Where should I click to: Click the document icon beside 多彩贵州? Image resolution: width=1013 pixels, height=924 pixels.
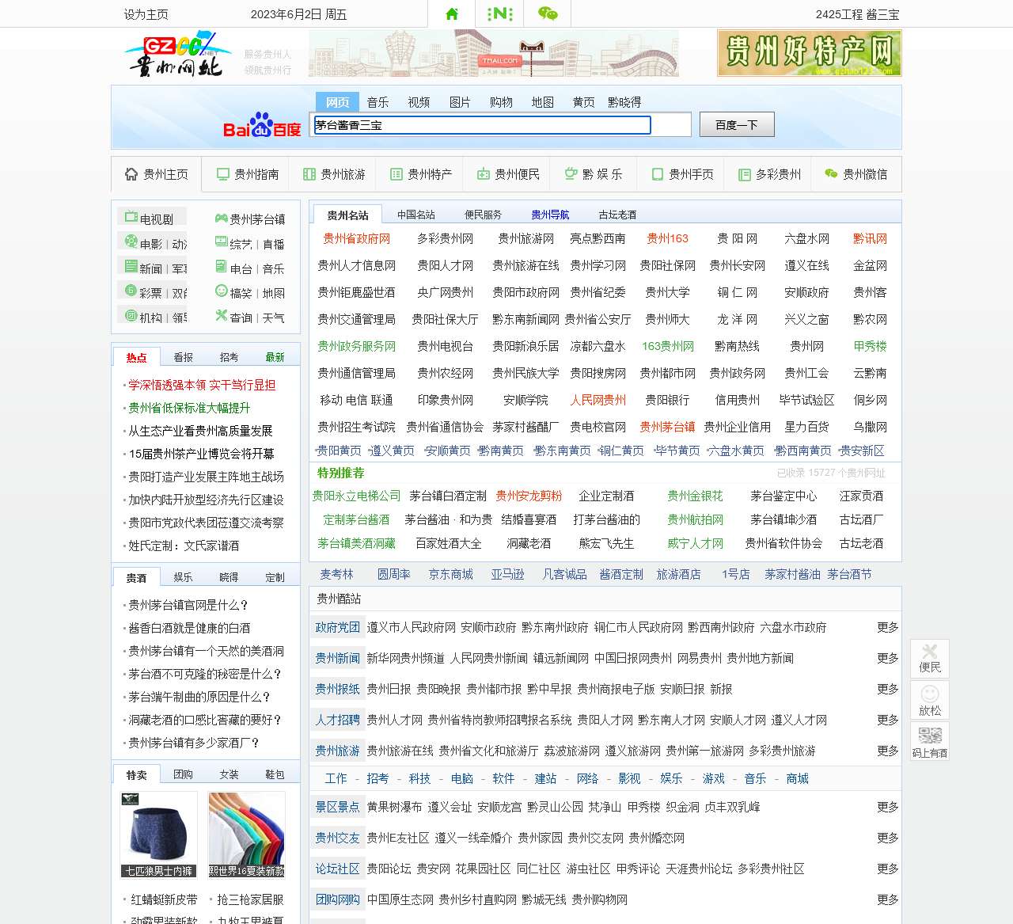[x=744, y=174]
